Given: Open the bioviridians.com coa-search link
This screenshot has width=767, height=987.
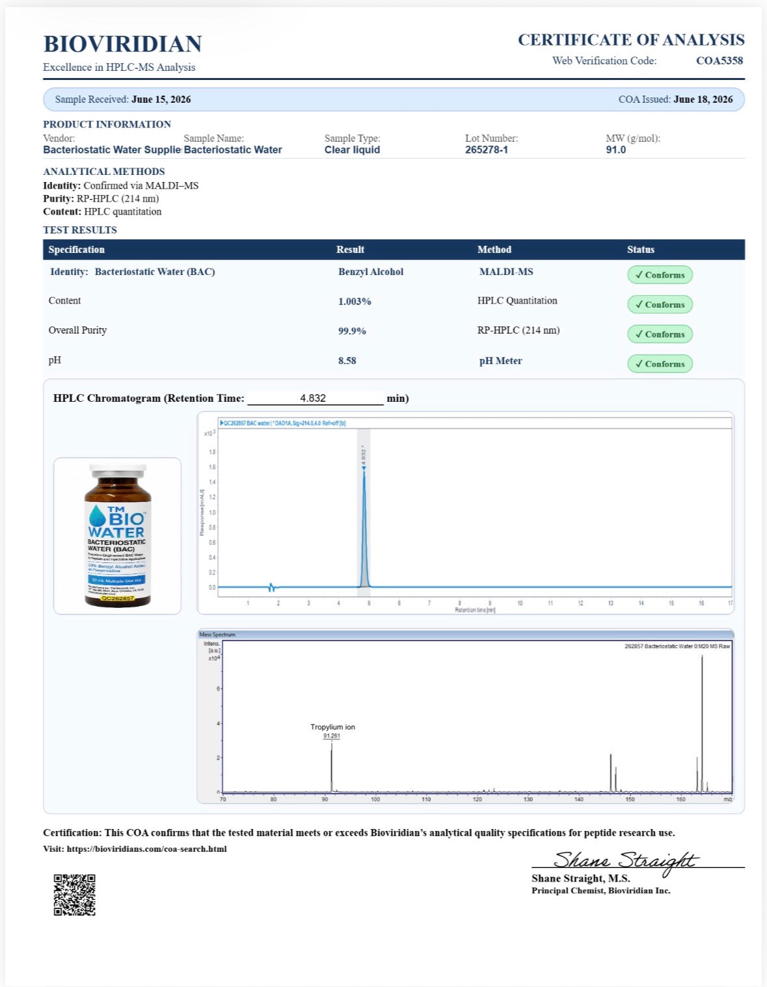Looking at the screenshot, I should [x=146, y=849].
